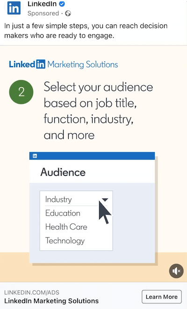The image size is (187, 309).
Task: Click the LinkedIn Marketing Solutions headline
Action: click(x=51, y=301)
